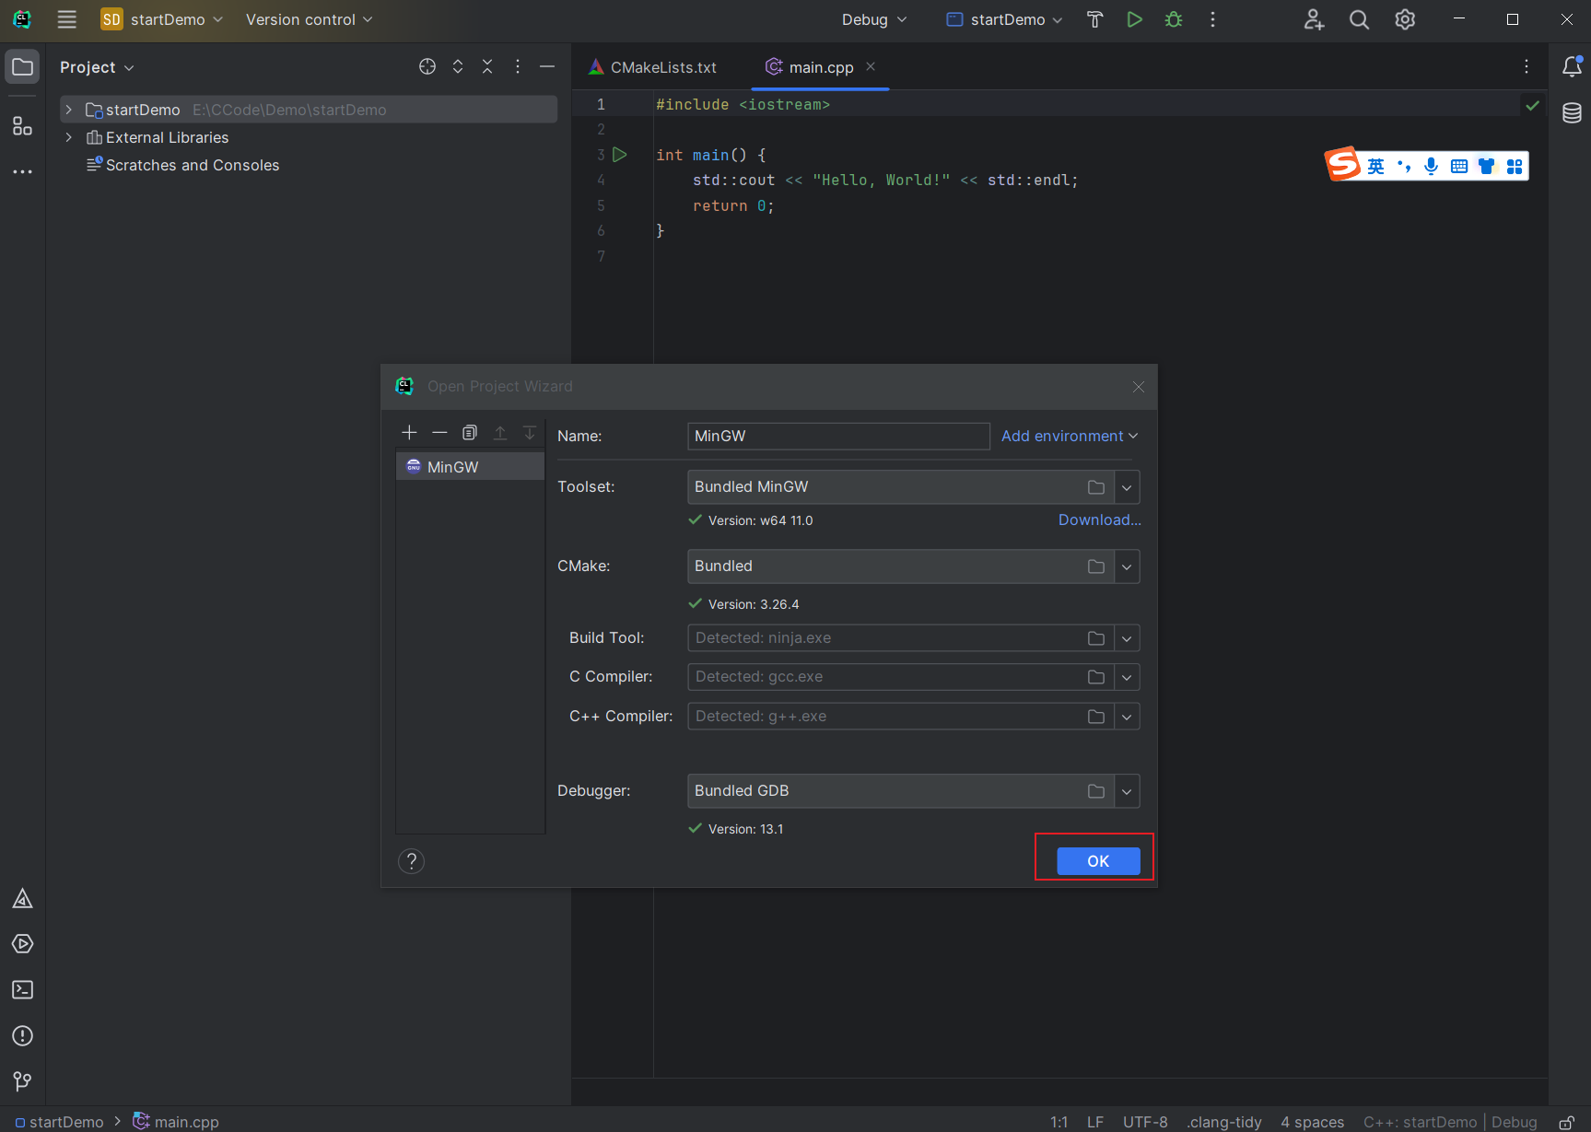1591x1132 pixels.
Task: Open Git tool window icon
Action: coord(22,1081)
